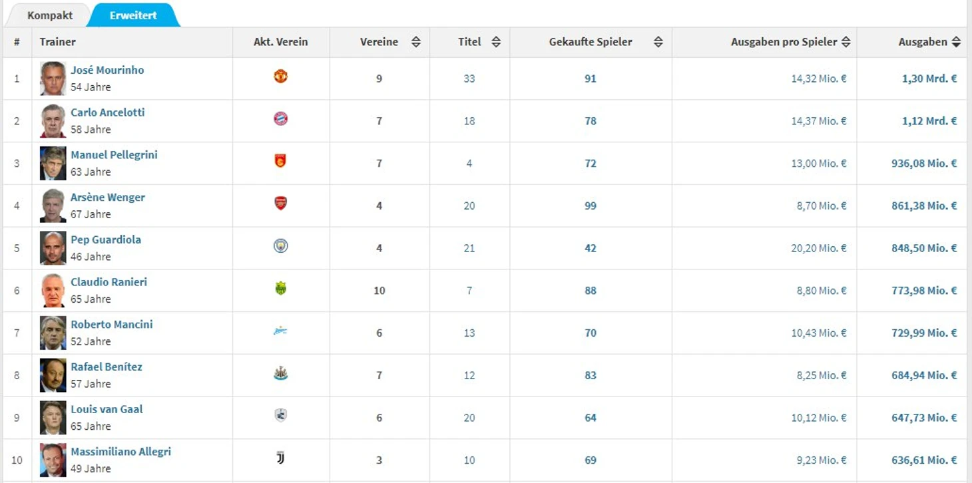The height and width of the screenshot is (483, 972).
Task: Click the 99 bought players link for Wenger
Action: [590, 206]
